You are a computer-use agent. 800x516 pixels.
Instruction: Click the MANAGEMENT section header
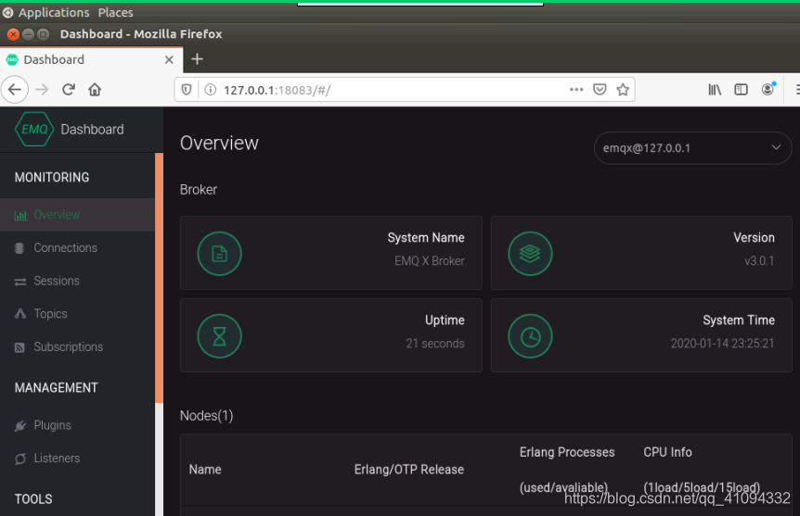pyautogui.click(x=56, y=387)
